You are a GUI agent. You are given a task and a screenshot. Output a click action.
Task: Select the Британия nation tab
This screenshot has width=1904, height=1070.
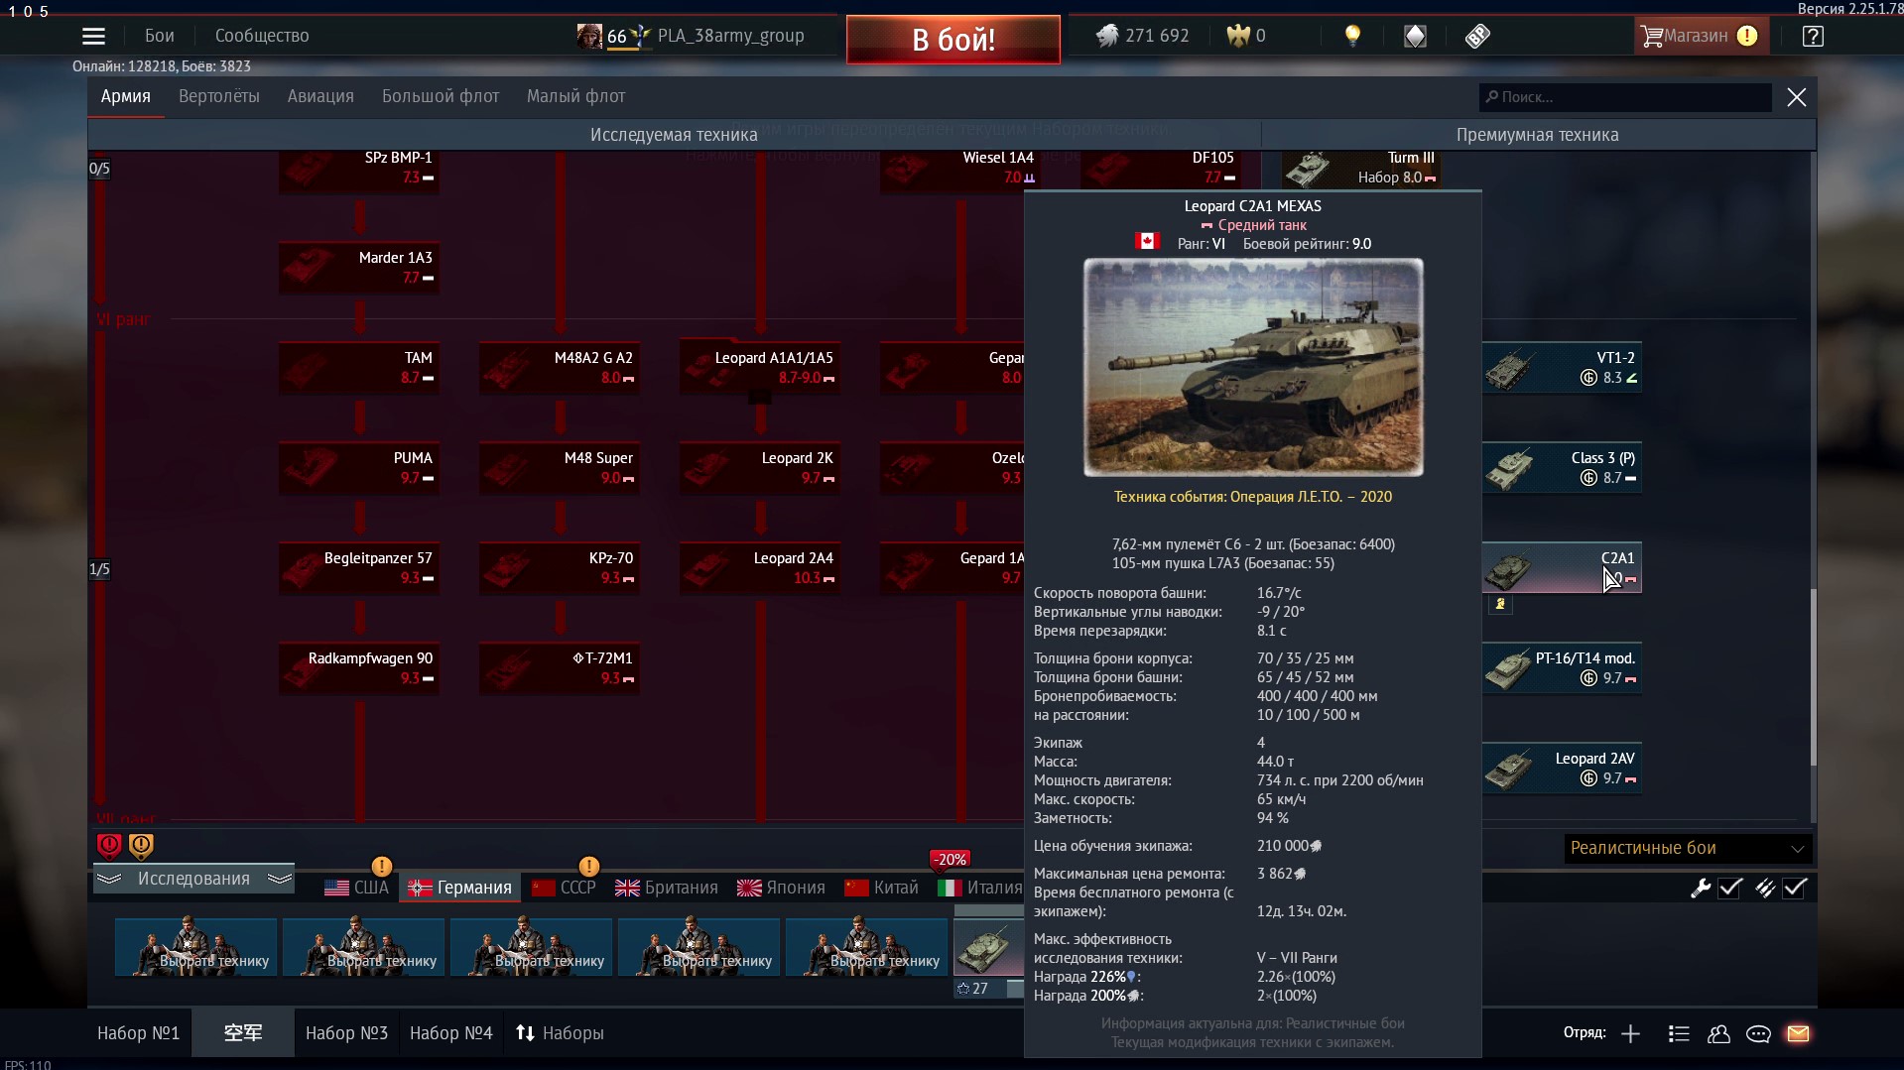pos(667,888)
